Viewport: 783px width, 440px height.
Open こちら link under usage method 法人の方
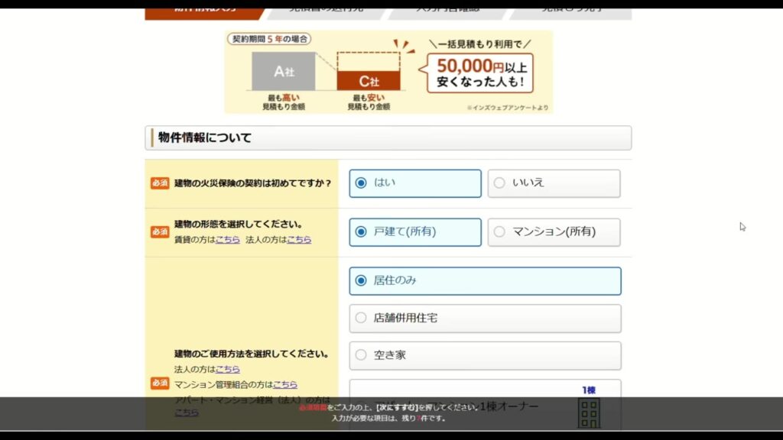point(228,369)
